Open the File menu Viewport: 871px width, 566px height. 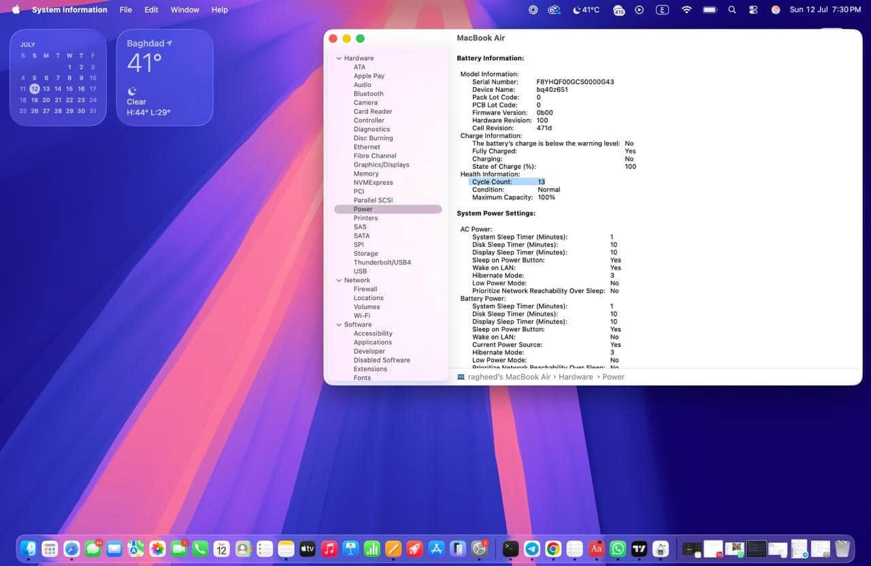click(126, 10)
